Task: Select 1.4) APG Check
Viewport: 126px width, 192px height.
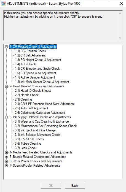Action: click(x=25, y=64)
